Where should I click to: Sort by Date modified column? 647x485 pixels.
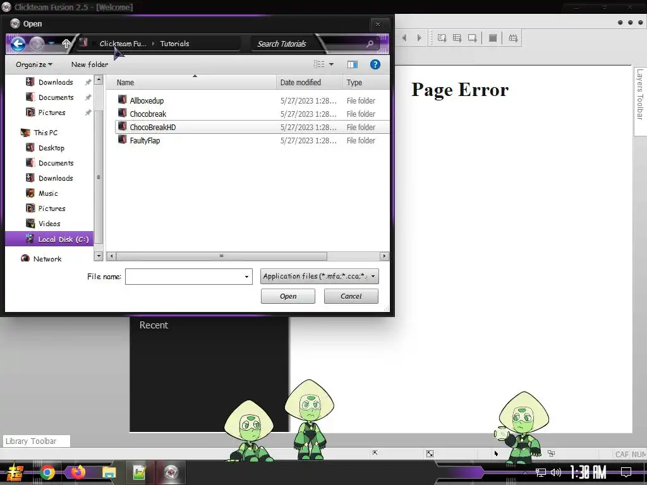pyautogui.click(x=309, y=83)
